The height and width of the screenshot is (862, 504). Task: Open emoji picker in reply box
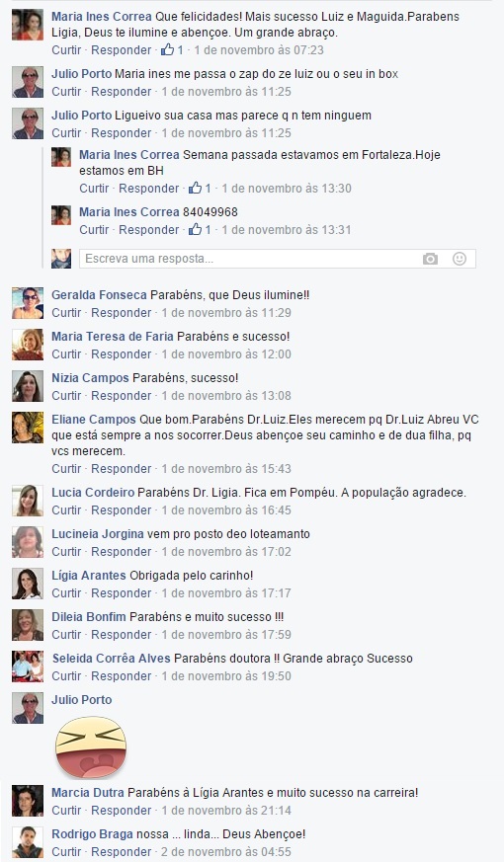[x=460, y=259]
